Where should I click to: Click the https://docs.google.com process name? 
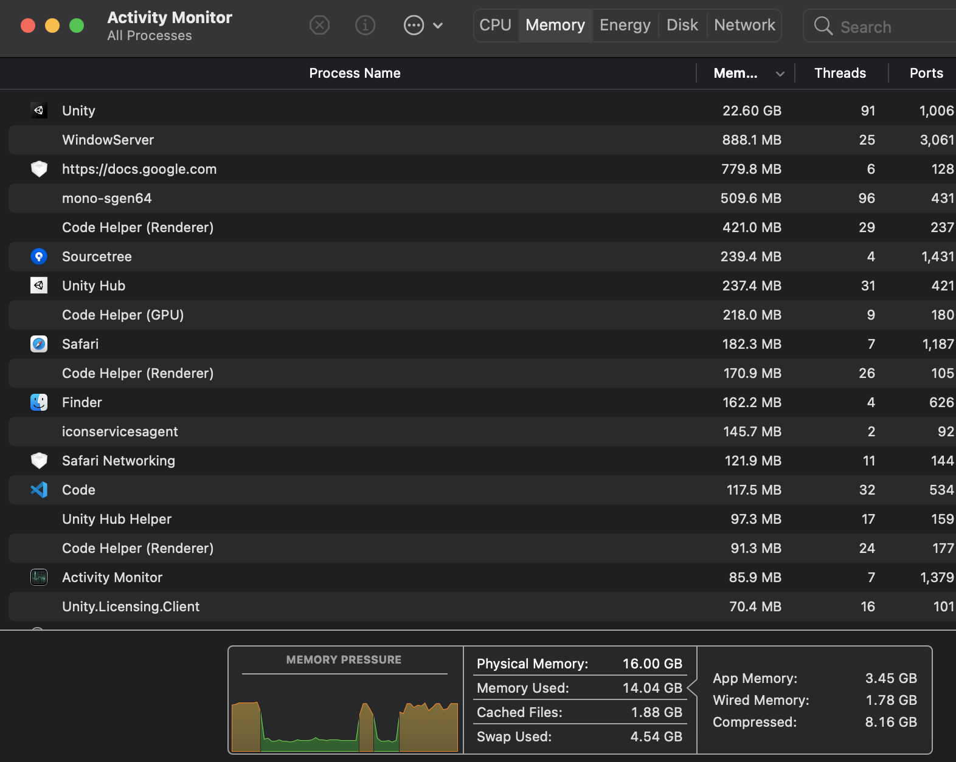point(139,169)
